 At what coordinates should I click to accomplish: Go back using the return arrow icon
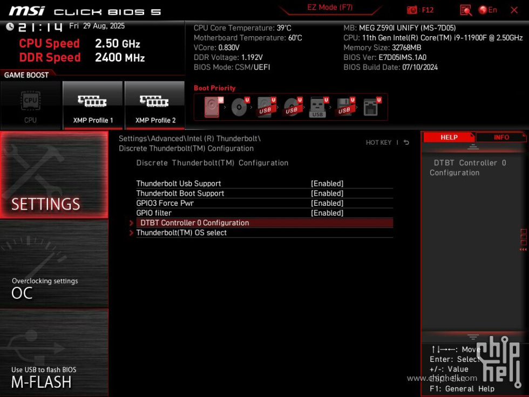tap(406, 143)
